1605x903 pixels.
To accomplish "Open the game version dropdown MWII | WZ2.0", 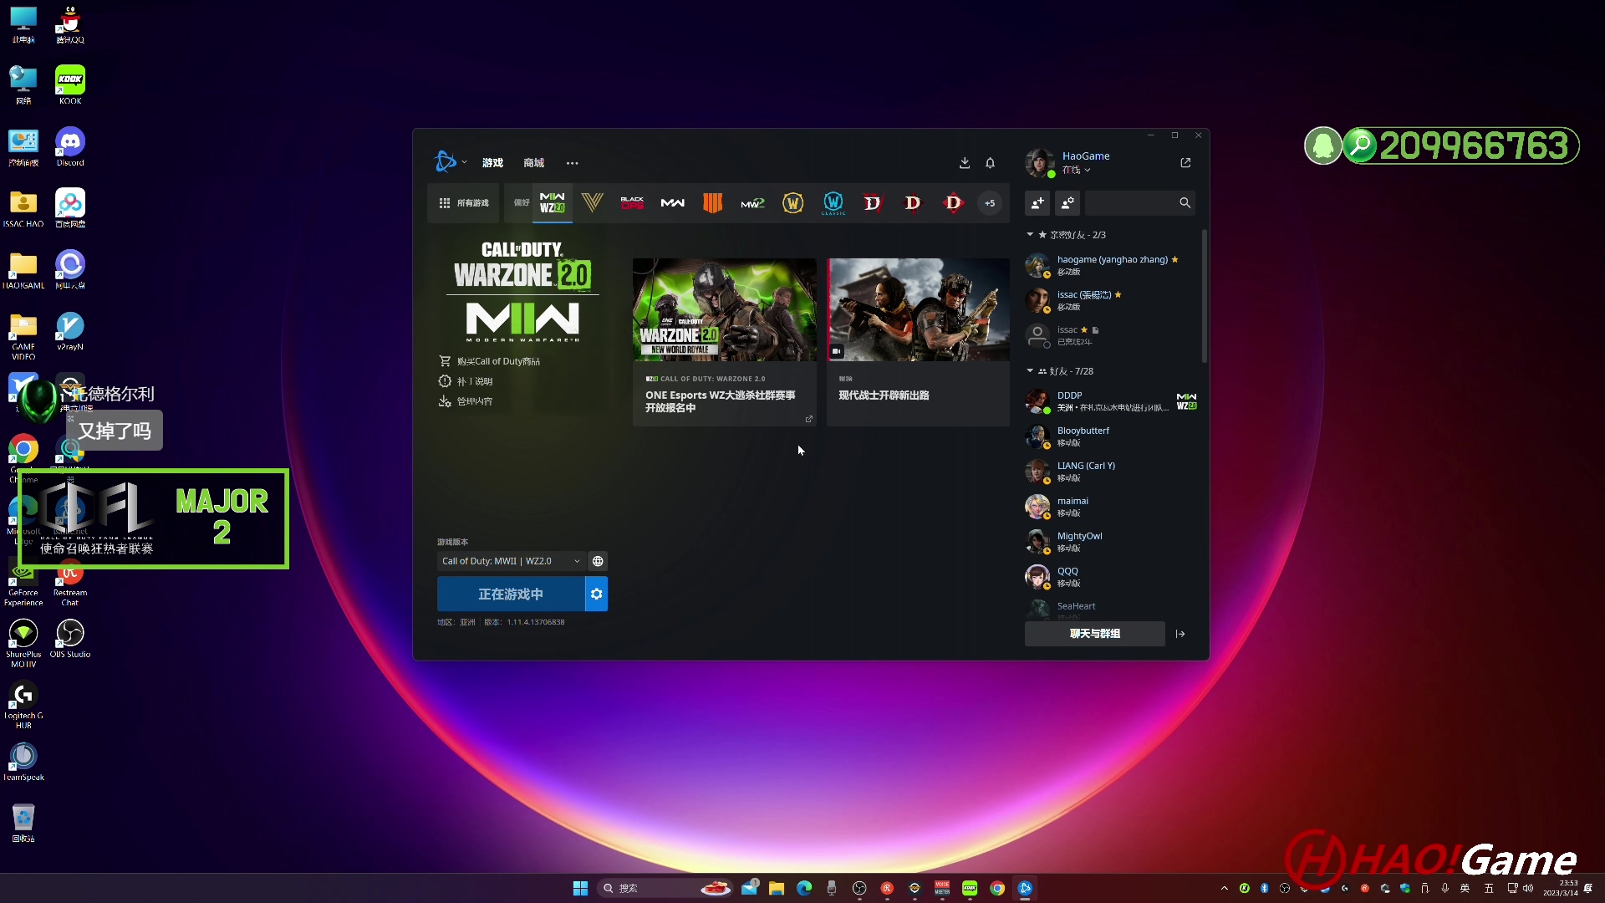I will [510, 561].
